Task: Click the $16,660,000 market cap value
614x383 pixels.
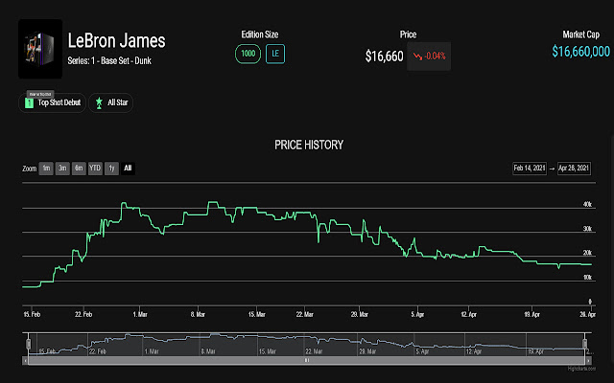Action: pos(580,51)
